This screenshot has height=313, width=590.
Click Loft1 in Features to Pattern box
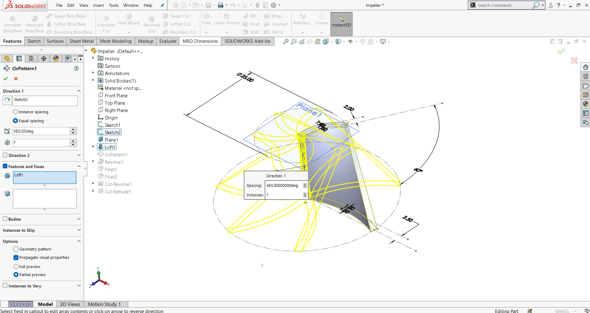pyautogui.click(x=19, y=175)
